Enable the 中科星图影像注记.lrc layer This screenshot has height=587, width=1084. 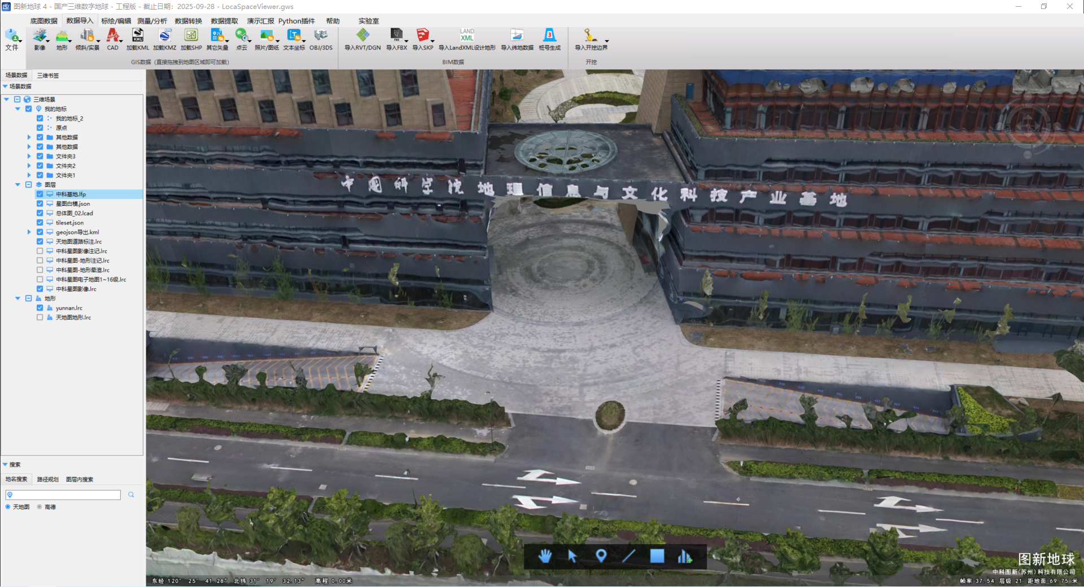40,251
